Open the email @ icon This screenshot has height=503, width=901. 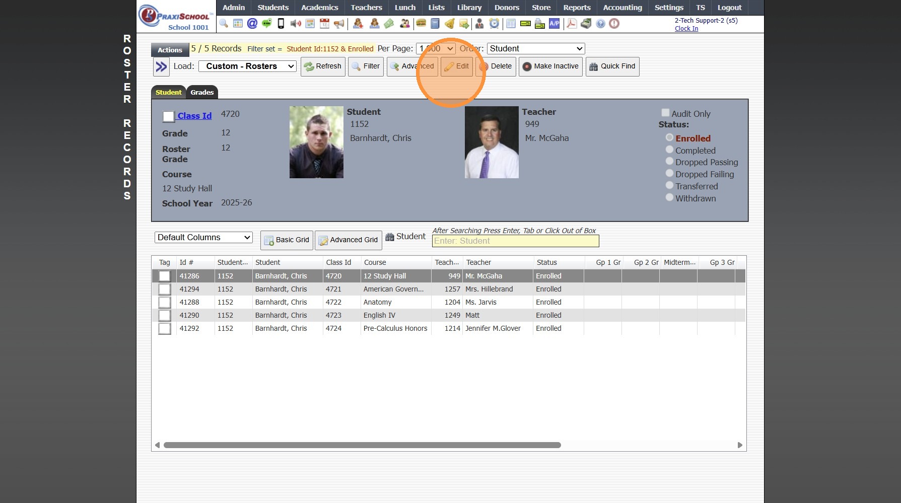[252, 24]
